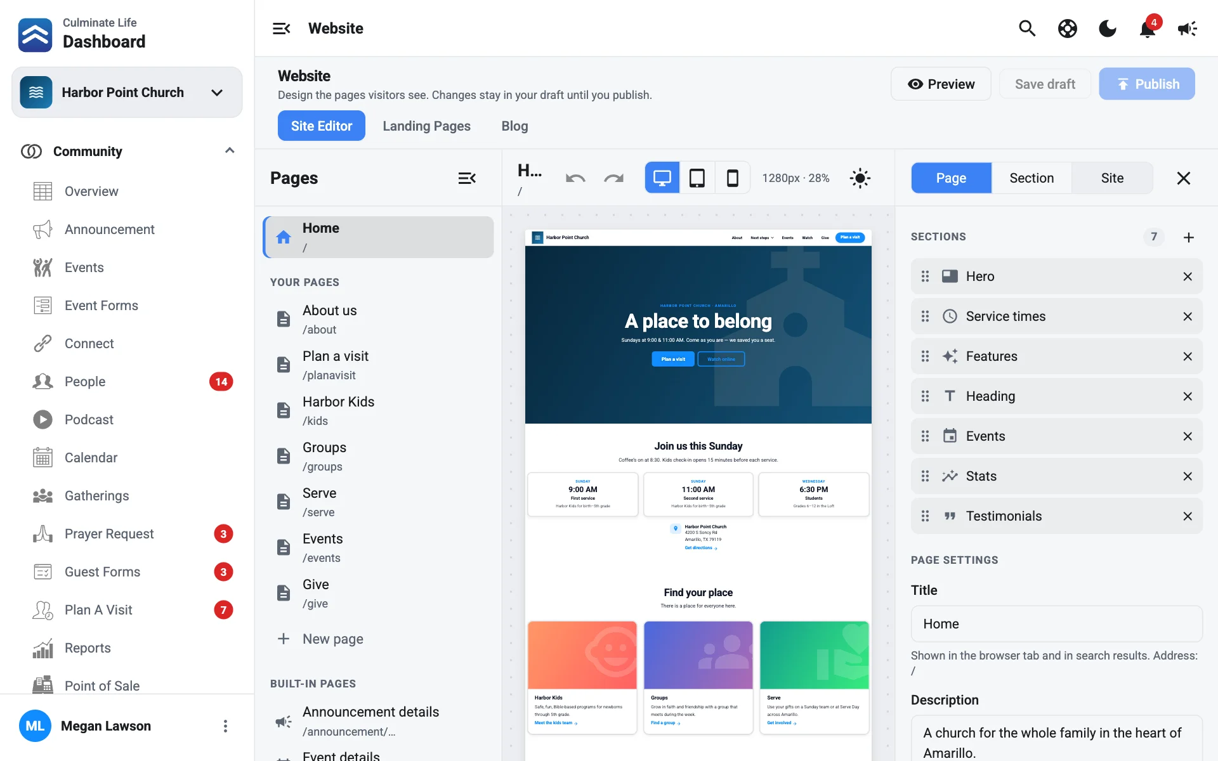
Task: Remove the Events section
Action: pos(1188,436)
